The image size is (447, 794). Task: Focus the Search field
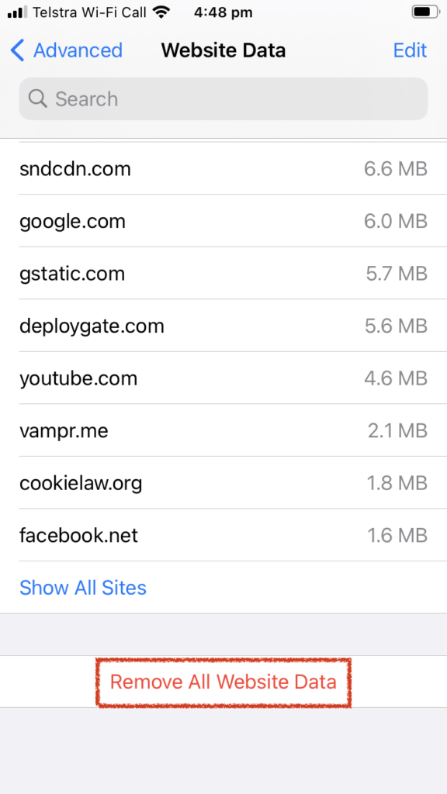(x=223, y=98)
